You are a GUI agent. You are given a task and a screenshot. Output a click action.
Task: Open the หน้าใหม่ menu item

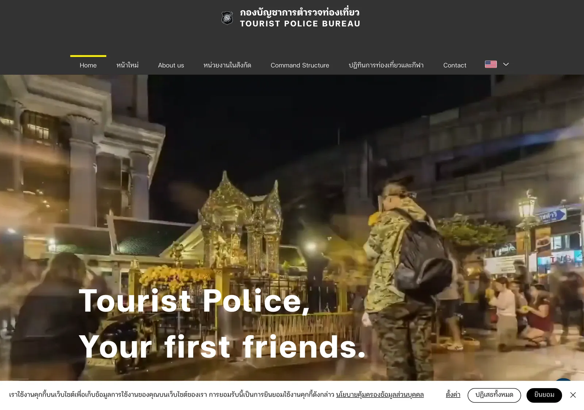127,65
